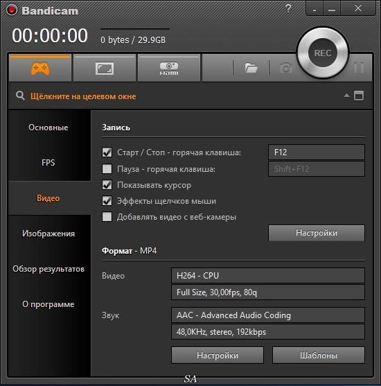Start recording with the REC button
Screen dimensions: 381x386
(x=323, y=53)
